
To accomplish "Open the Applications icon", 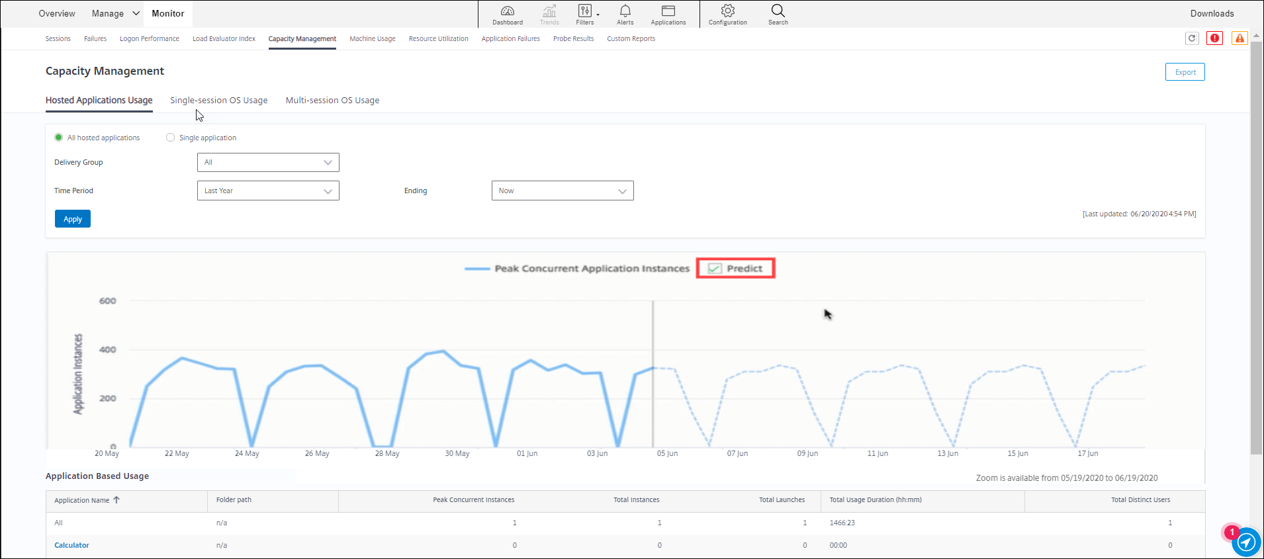I will point(668,15).
